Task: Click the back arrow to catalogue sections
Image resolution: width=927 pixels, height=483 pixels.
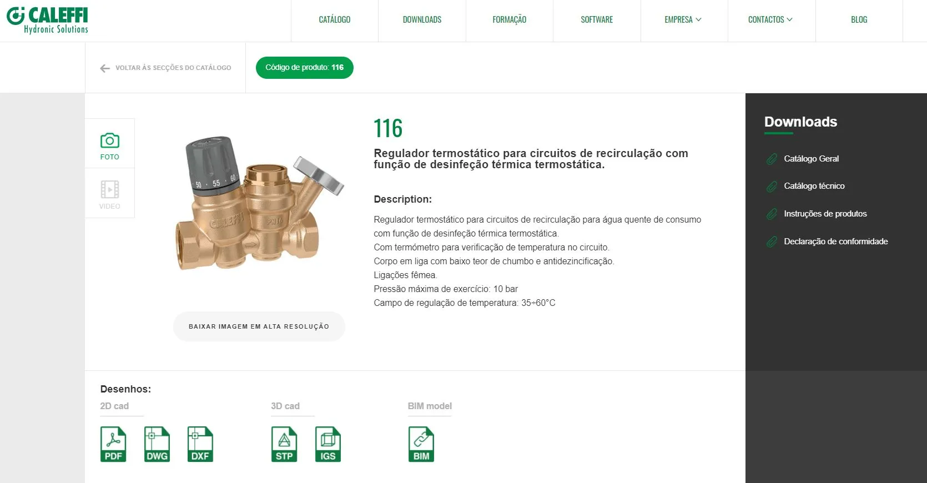Action: point(105,68)
